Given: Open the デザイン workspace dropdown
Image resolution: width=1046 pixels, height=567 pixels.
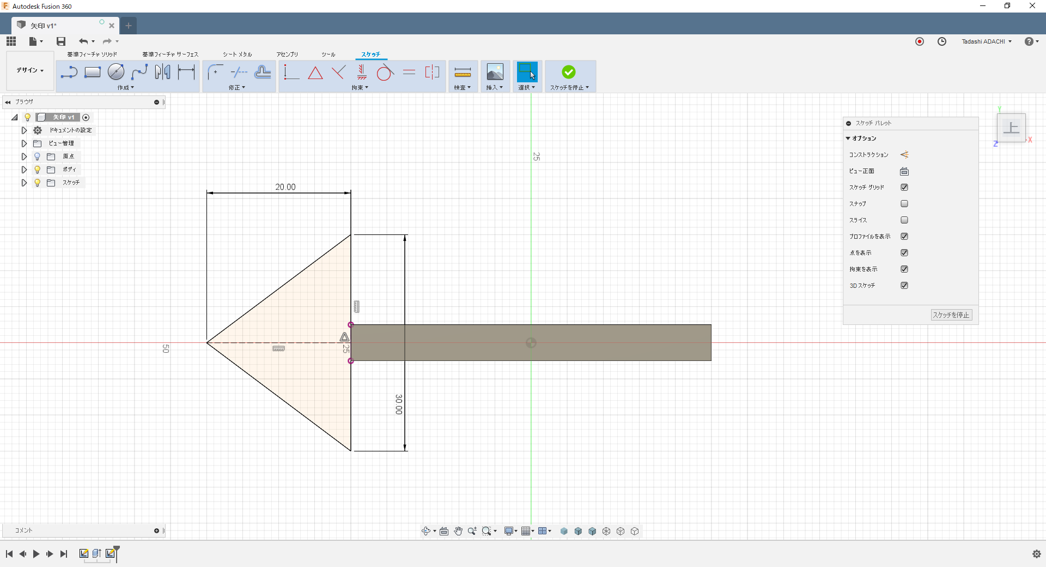Looking at the screenshot, I should (30, 70).
